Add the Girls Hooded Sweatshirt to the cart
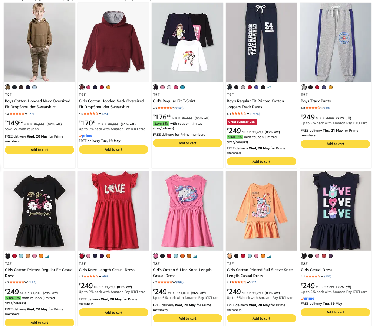Screen dimensions: 373x326 pos(113,149)
